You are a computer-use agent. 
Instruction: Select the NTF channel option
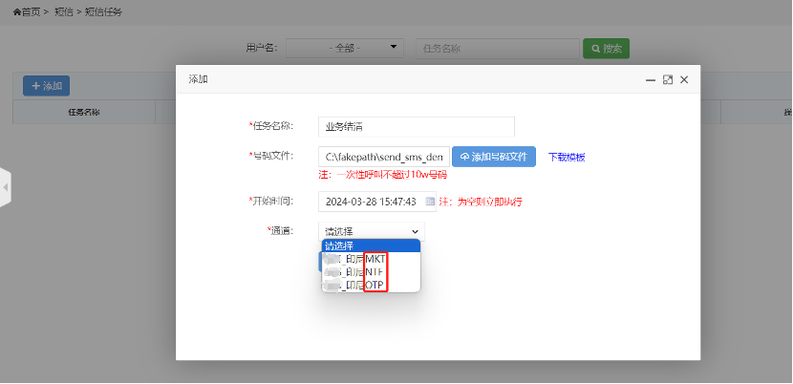tap(356, 272)
